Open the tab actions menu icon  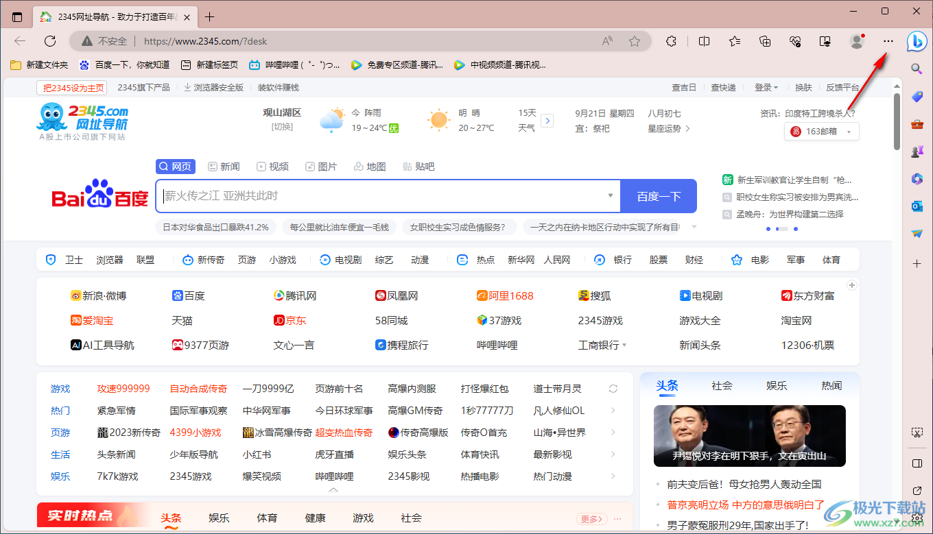pyautogui.click(x=17, y=16)
